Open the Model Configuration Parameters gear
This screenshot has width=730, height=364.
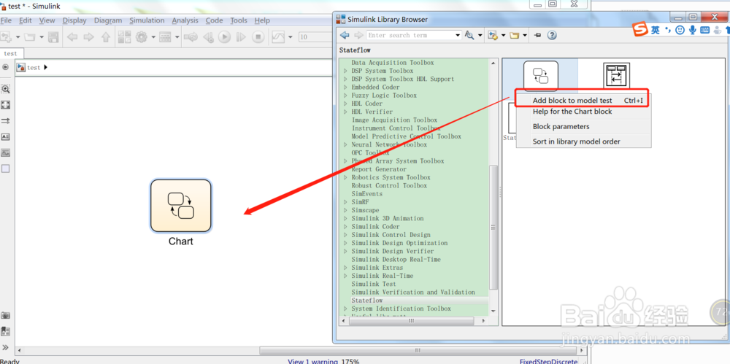(142, 36)
